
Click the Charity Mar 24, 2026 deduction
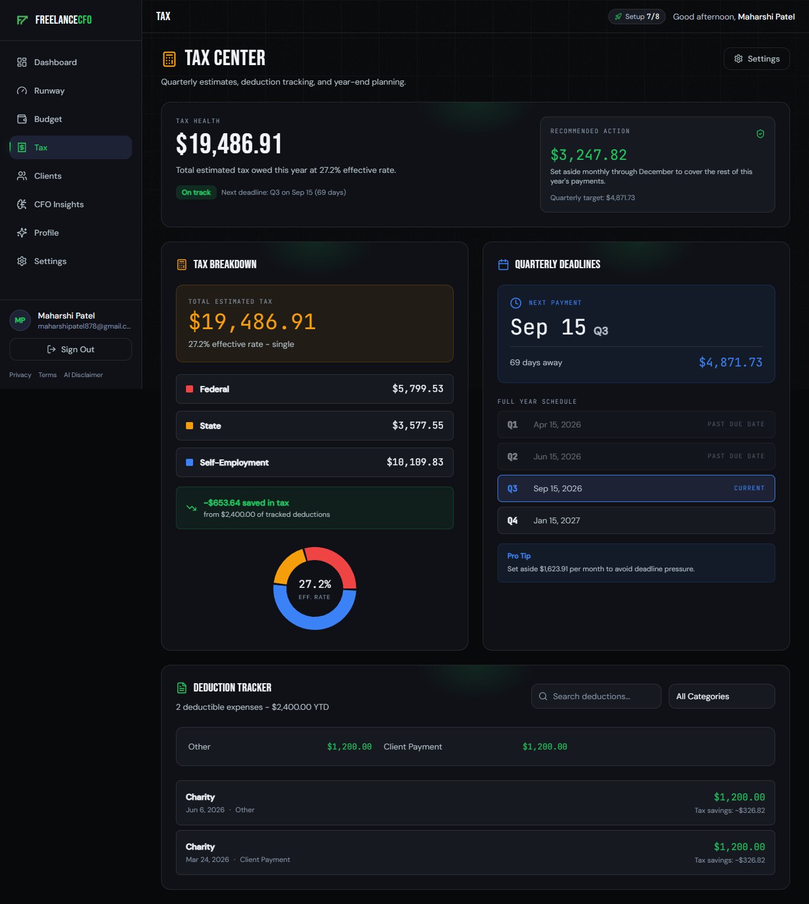pyautogui.click(x=475, y=852)
